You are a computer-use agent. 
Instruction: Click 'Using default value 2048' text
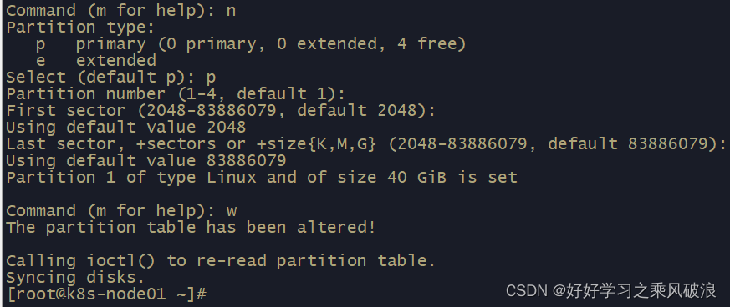(126, 128)
